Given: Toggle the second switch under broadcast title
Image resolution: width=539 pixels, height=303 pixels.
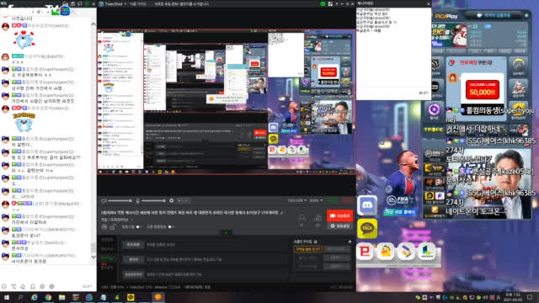Looking at the screenshot, I should point(171,226).
